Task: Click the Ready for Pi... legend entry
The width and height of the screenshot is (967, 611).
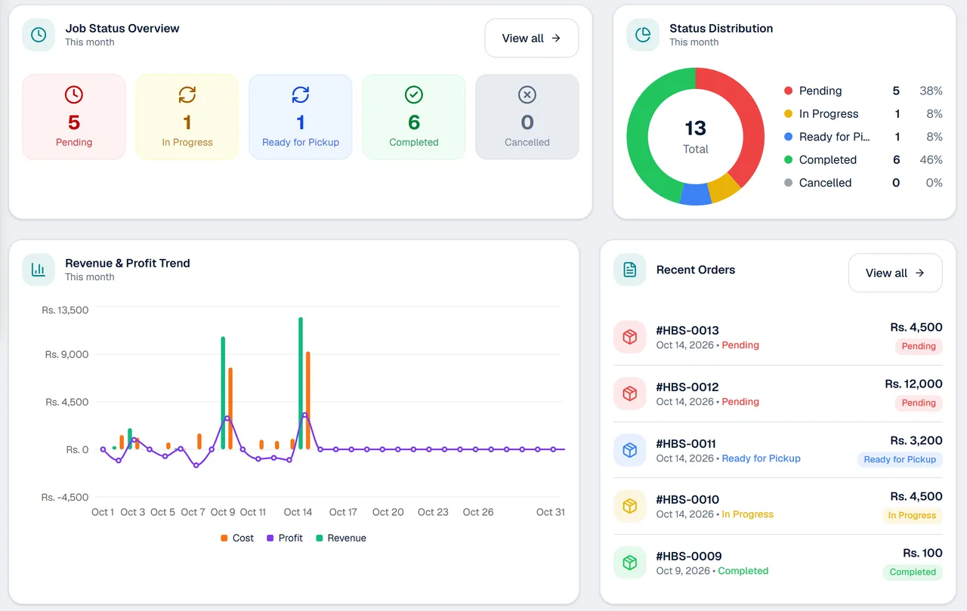Action: pos(864,137)
